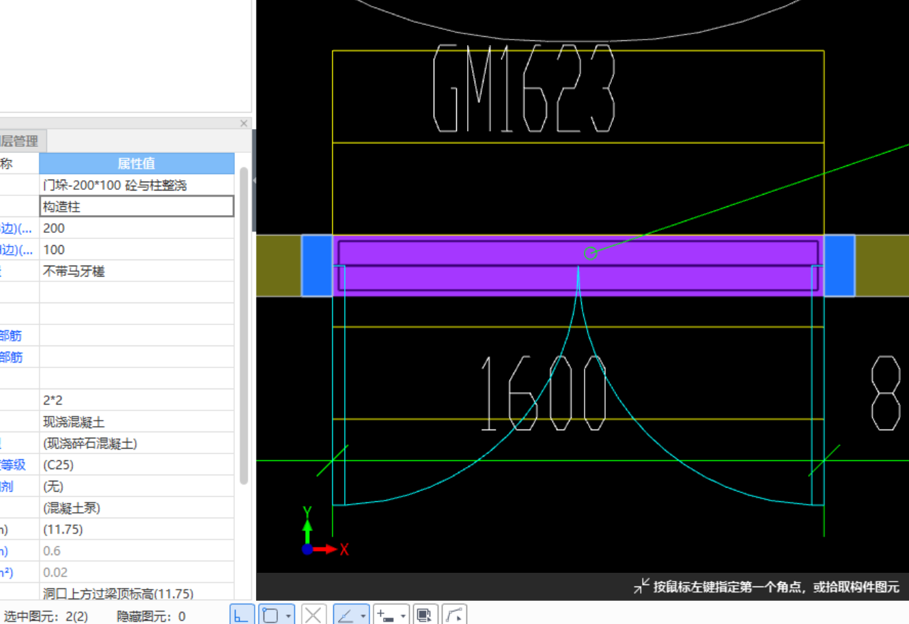The width and height of the screenshot is (909, 624).
Task: Select the 现浇混凝土 material cell
Action: [137, 422]
